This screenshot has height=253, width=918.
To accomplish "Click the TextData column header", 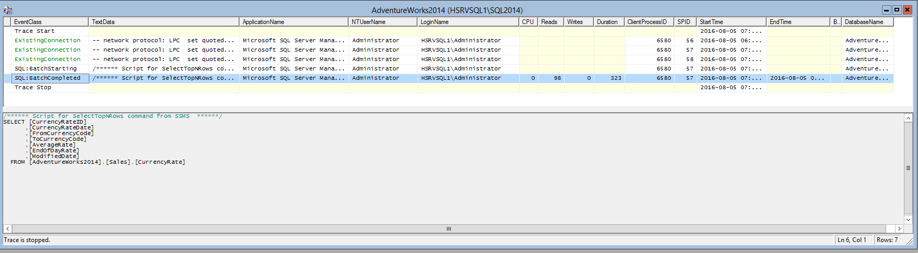I will click(x=164, y=22).
